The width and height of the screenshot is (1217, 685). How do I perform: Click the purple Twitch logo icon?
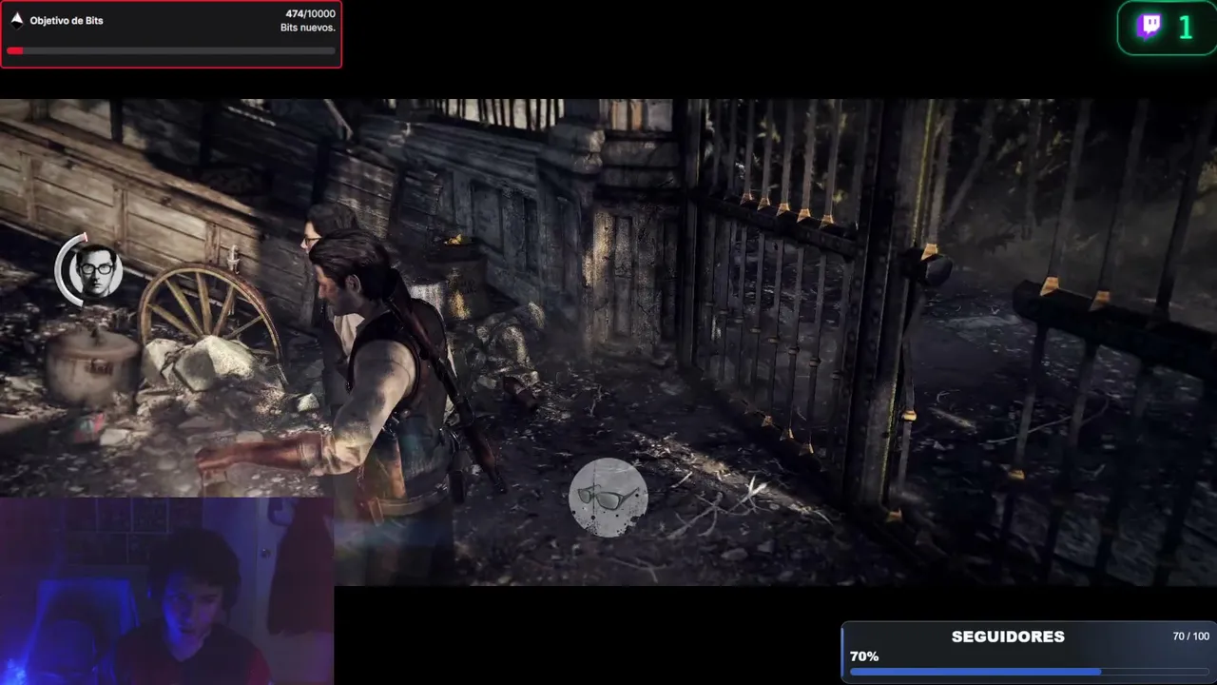1149,27
